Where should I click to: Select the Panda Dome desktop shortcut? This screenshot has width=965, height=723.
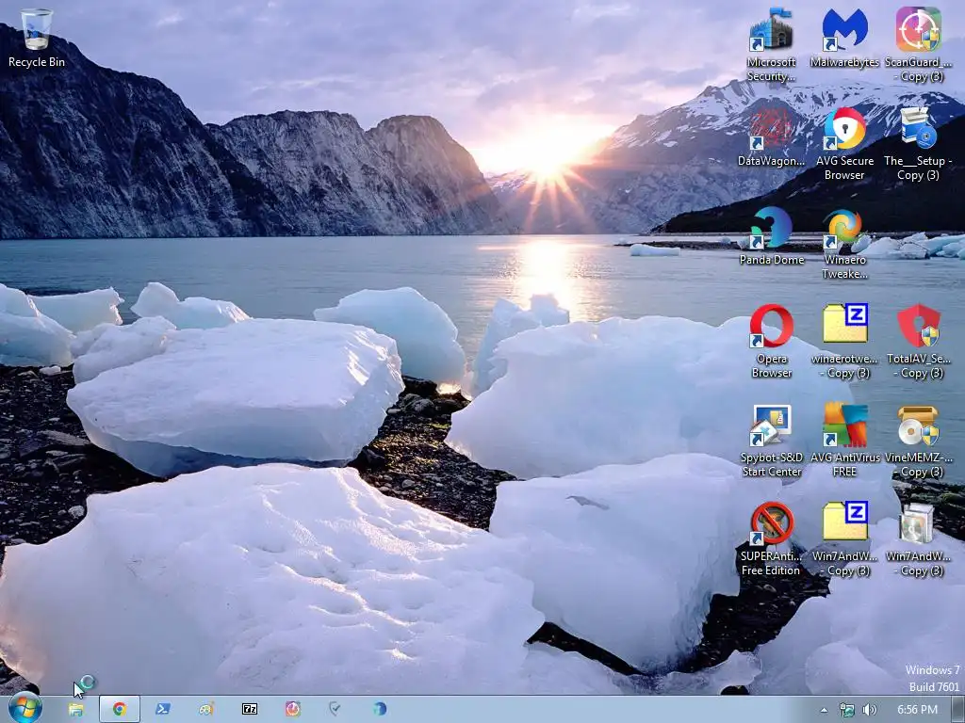[x=771, y=236]
